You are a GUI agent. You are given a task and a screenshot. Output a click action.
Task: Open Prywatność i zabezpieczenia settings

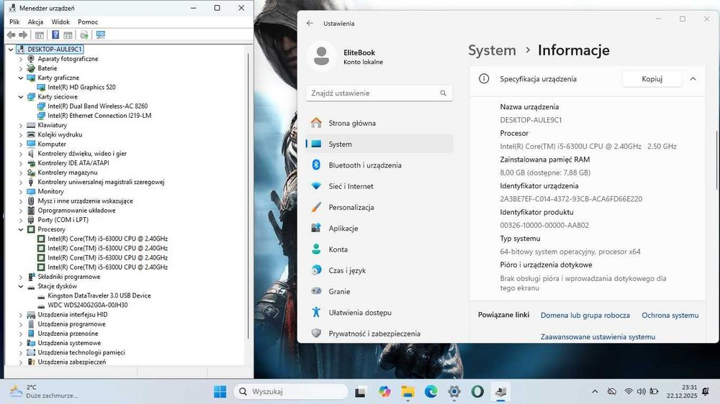(379, 334)
